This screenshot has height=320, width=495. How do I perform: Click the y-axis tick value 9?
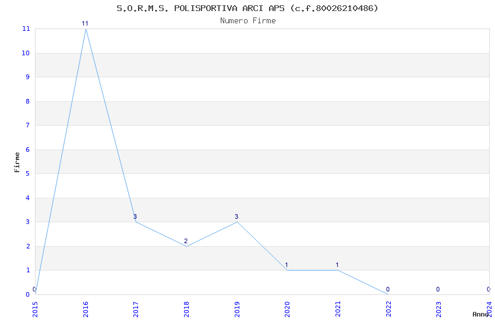[28, 77]
